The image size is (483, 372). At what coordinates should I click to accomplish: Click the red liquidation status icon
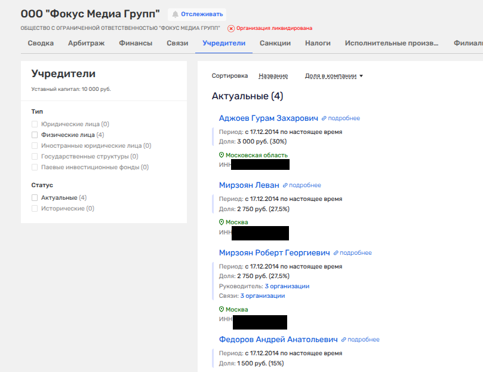point(231,28)
